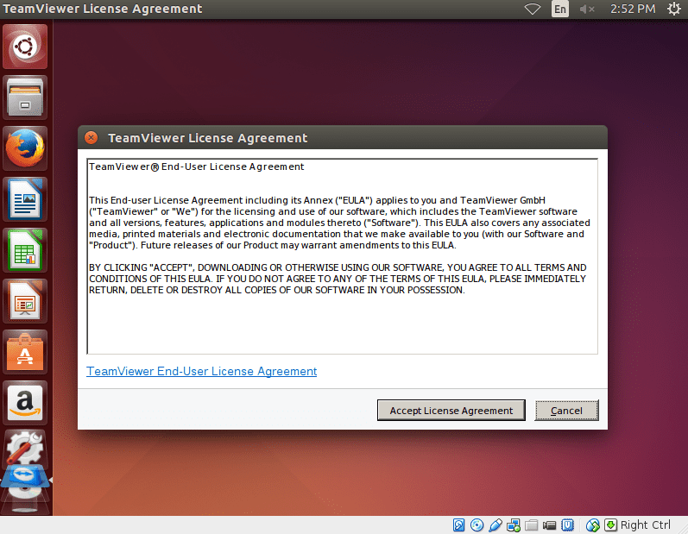Close the TeamViewer License Agreement dialog

click(91, 138)
